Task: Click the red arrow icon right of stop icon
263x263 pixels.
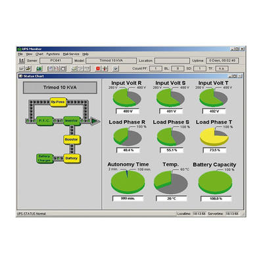Action: click(105, 68)
